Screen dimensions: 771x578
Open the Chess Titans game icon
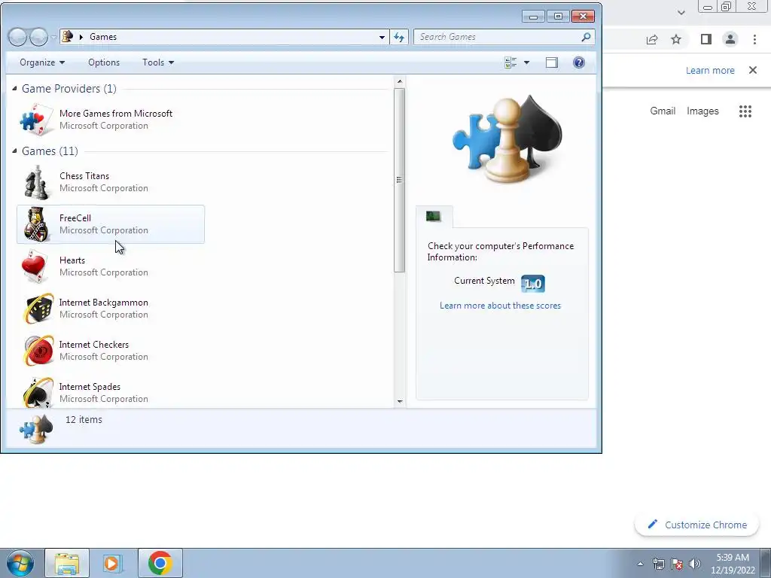coord(37,182)
